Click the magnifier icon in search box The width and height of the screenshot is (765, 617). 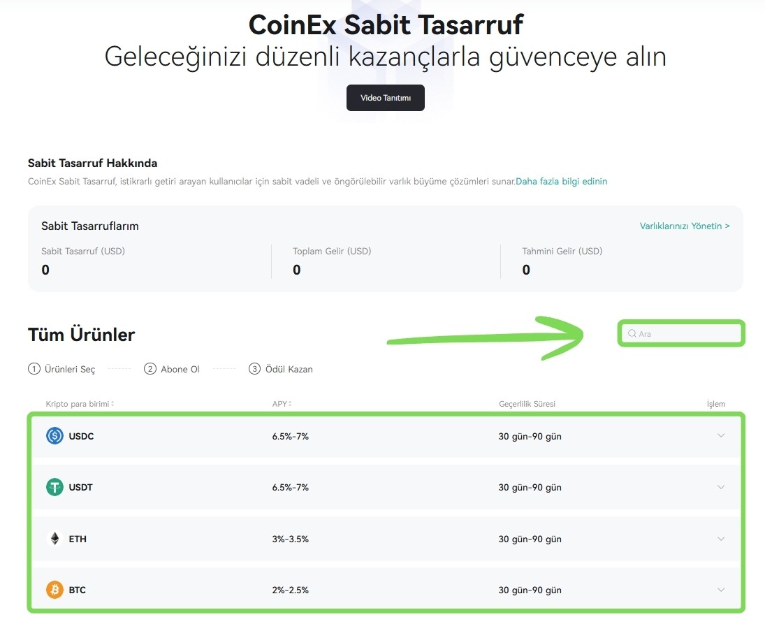632,333
